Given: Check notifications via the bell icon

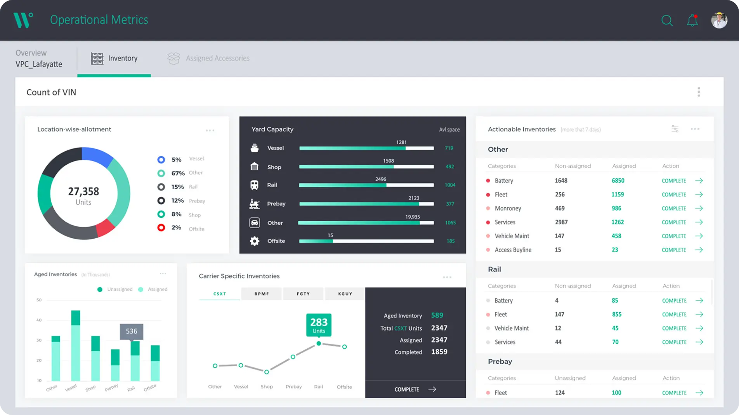Looking at the screenshot, I should (x=692, y=20).
